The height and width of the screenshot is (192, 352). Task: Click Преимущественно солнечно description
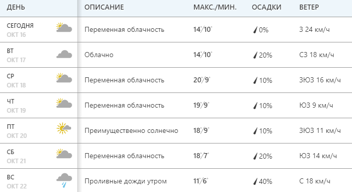(x=131, y=131)
